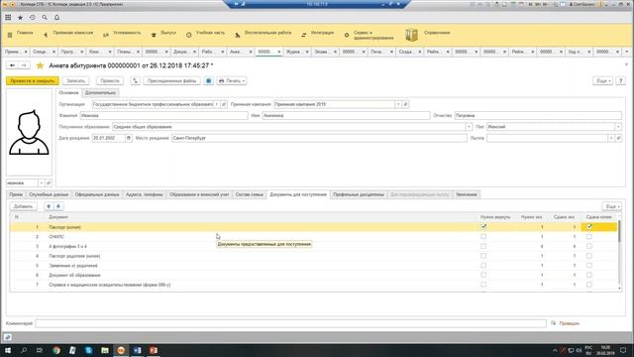Move the document row up

(49, 206)
